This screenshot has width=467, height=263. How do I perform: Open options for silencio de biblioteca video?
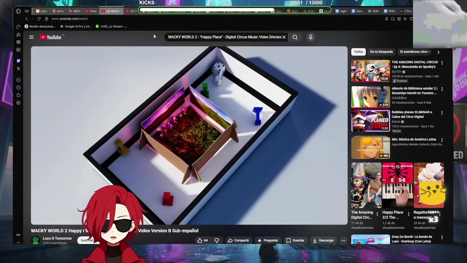pos(442,89)
